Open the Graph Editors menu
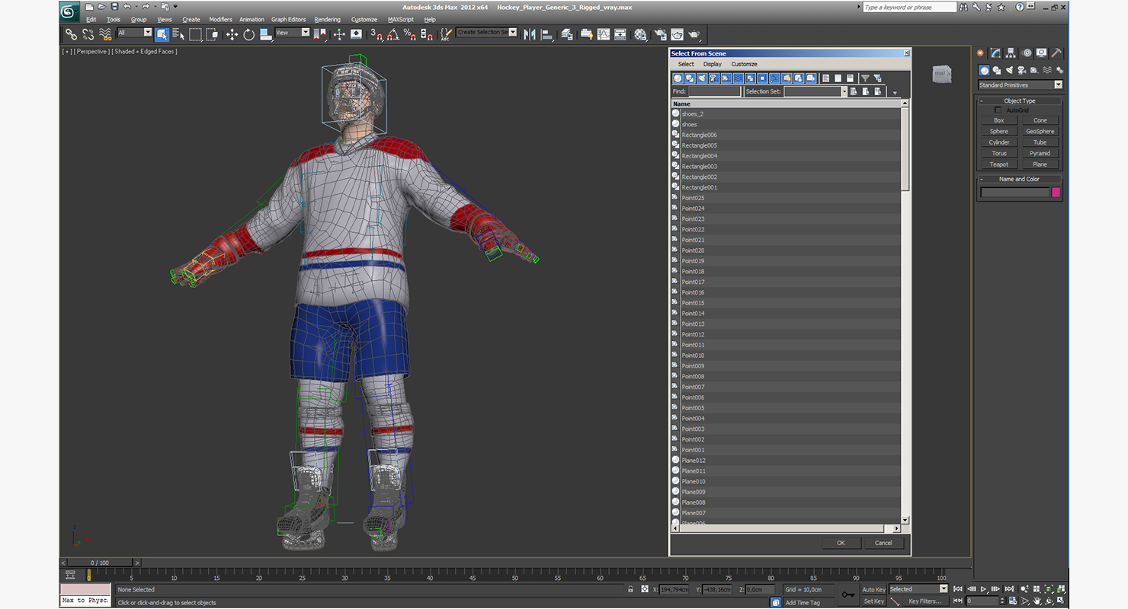This screenshot has height=609, width=1128. (x=288, y=20)
